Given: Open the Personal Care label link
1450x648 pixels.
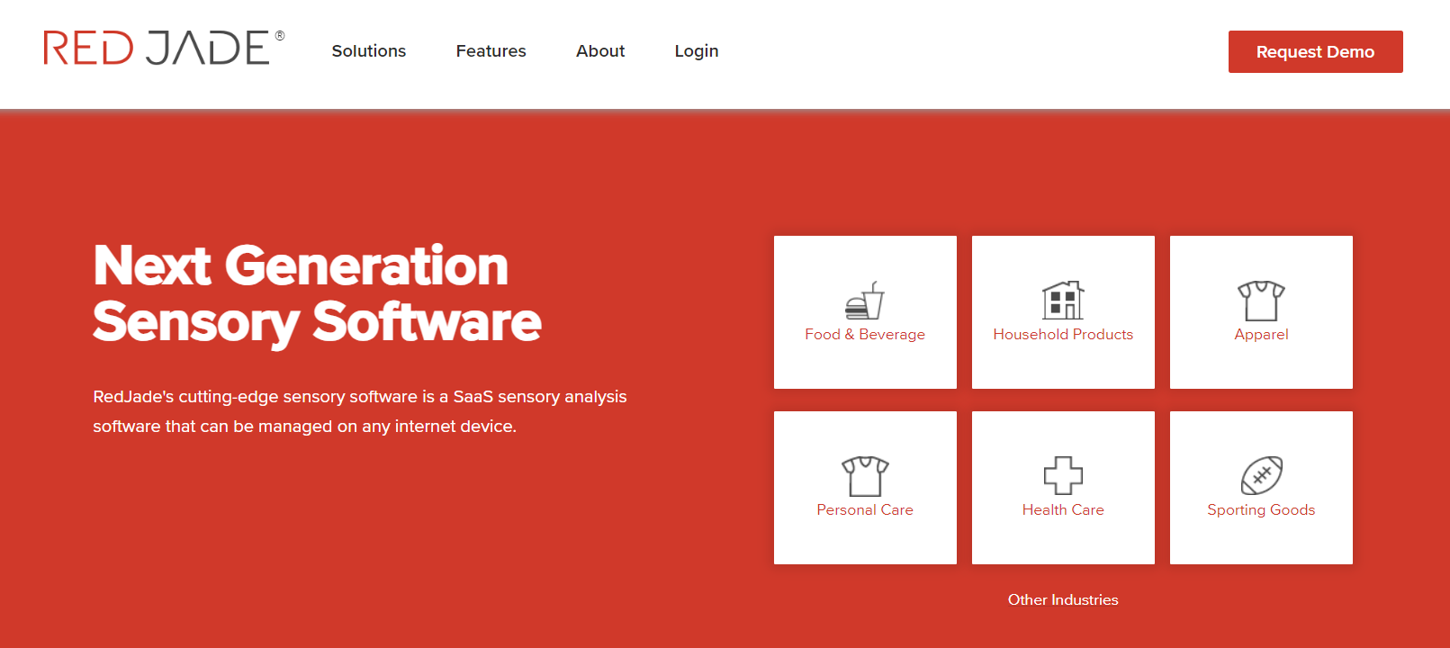Looking at the screenshot, I should click(x=865, y=509).
